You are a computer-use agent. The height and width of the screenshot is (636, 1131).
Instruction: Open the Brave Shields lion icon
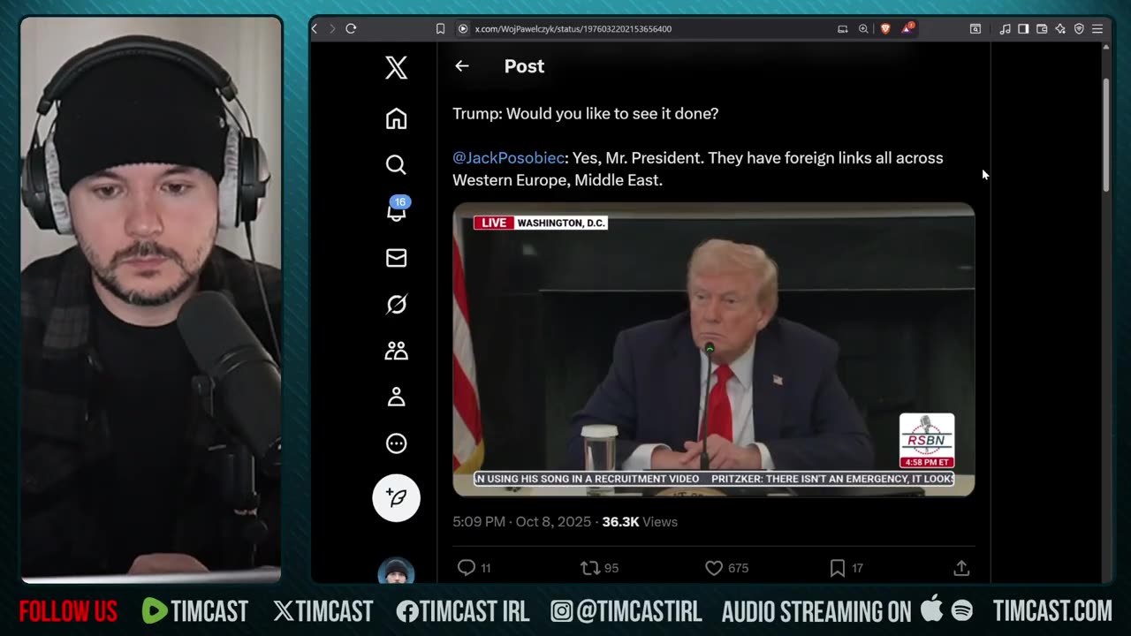click(x=885, y=29)
